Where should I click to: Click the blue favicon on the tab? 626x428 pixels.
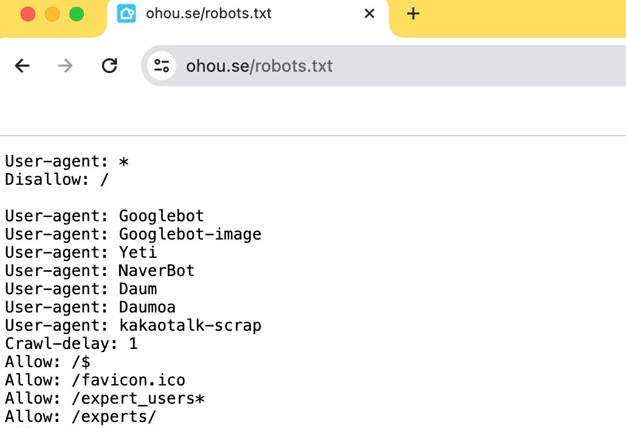point(126,14)
